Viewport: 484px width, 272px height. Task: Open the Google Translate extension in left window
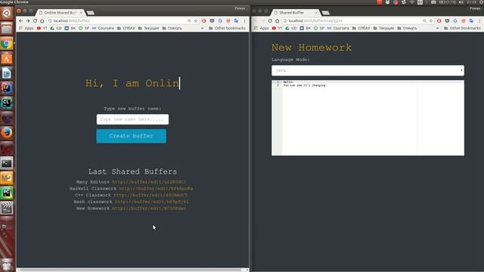point(236,20)
